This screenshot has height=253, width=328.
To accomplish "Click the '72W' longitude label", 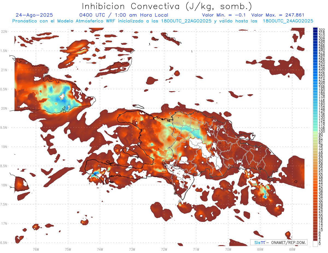I will (x=164, y=249).
